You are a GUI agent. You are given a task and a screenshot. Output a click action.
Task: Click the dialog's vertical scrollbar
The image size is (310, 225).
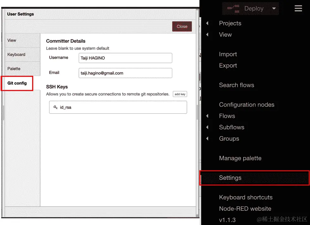tap(197, 112)
